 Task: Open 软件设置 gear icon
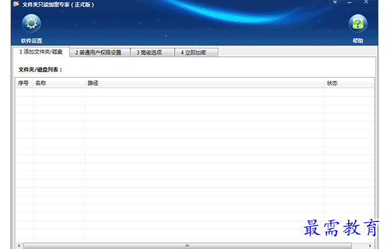(x=31, y=23)
